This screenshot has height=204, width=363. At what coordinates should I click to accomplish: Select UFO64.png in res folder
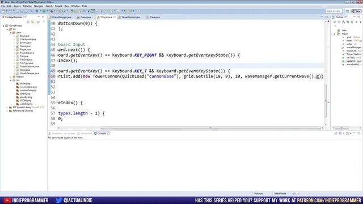26,101
